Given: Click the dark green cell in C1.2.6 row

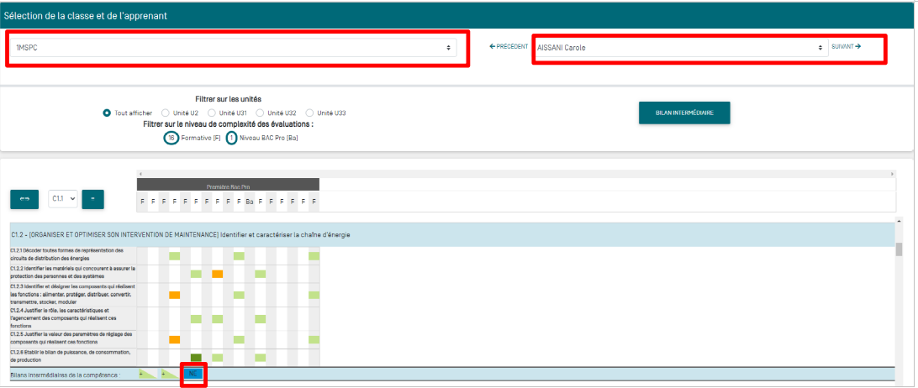Looking at the screenshot, I should point(196,359).
